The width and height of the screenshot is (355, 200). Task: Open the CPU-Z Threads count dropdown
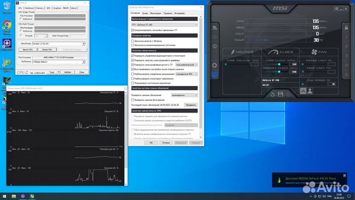(x=41, y=36)
